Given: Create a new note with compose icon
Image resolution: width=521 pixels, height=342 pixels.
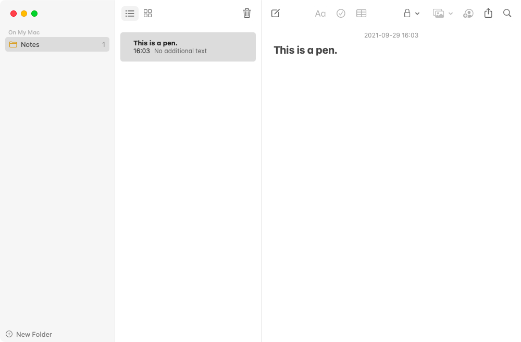Looking at the screenshot, I should pos(276,14).
